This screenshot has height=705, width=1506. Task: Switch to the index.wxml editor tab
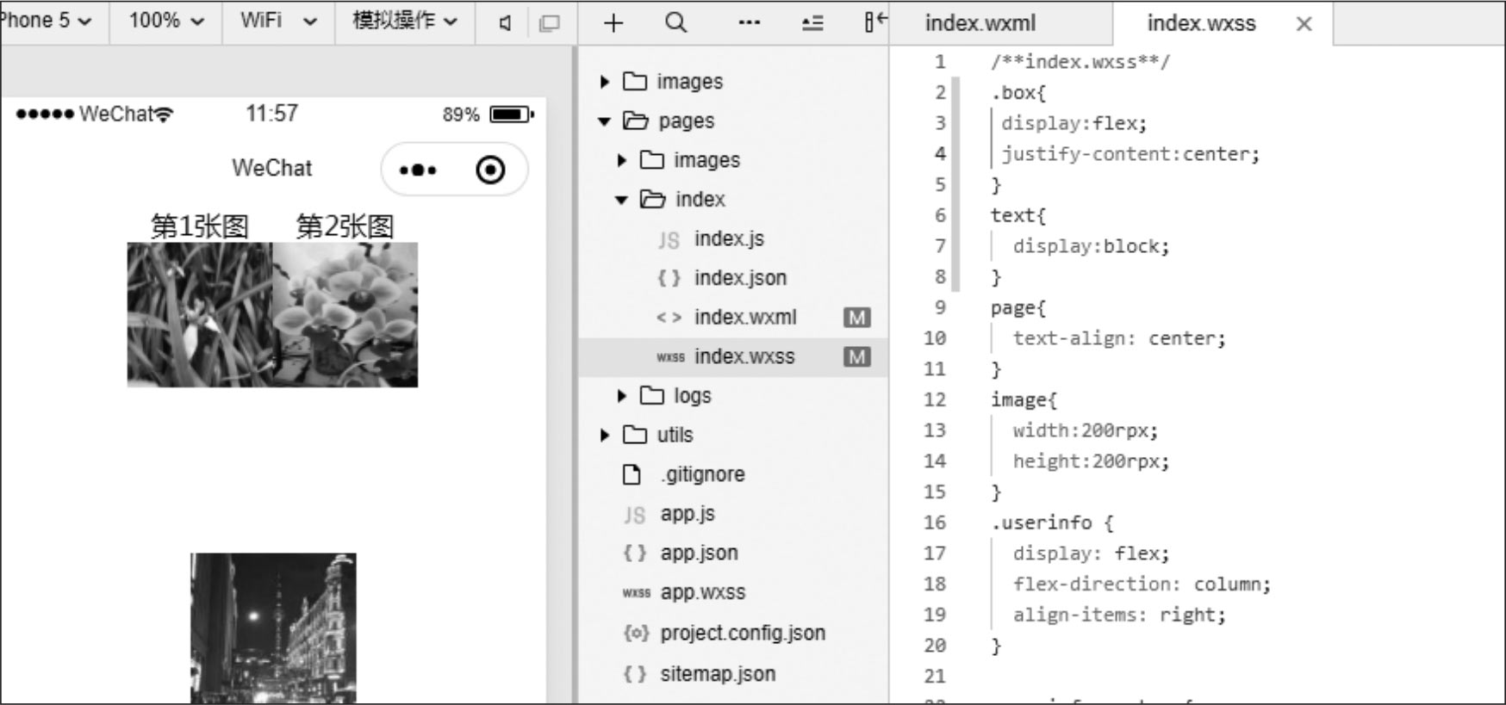pyautogui.click(x=980, y=23)
